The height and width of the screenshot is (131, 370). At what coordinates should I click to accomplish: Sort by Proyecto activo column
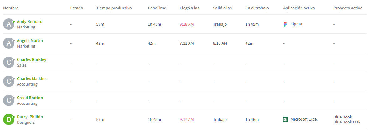[x=348, y=8]
